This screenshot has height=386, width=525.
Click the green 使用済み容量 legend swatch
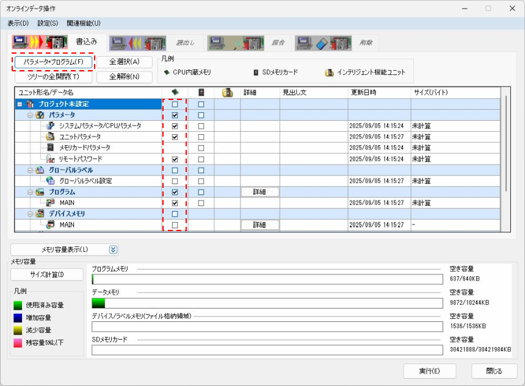point(18,305)
